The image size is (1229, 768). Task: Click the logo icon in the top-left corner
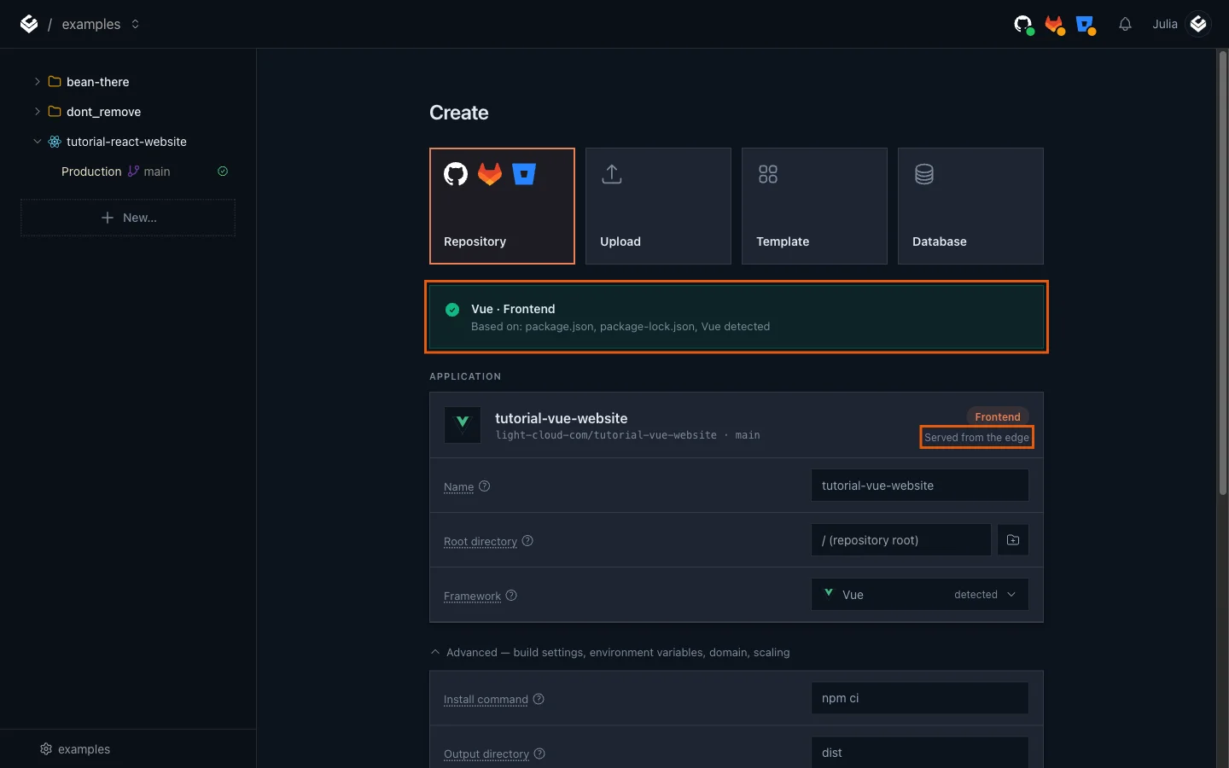(x=29, y=24)
